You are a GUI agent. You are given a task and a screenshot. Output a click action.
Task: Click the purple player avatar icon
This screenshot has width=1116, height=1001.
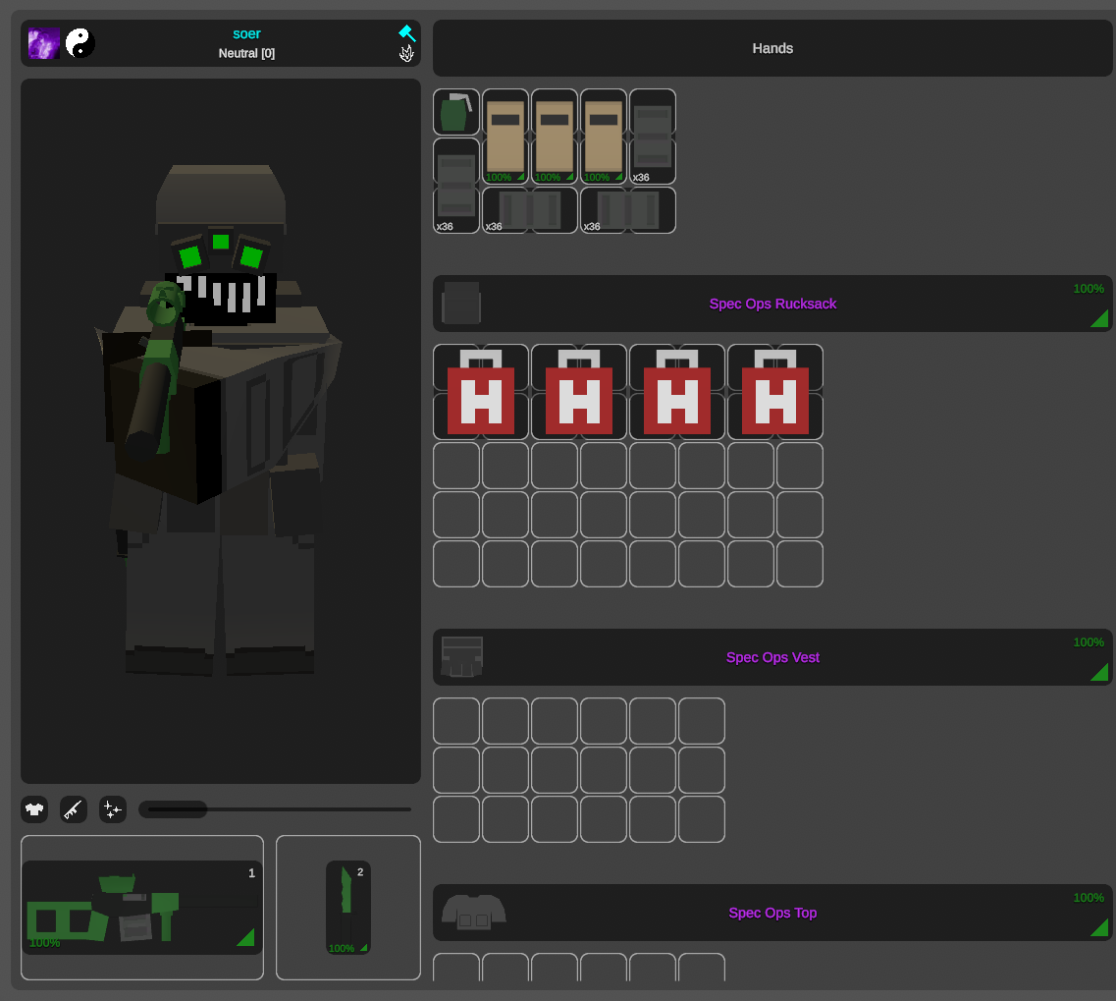43,43
